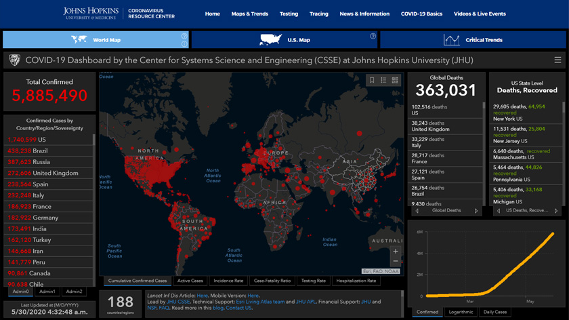This screenshot has width=569, height=320.
Task: Open help question mark on World Map tab
Action: point(184,36)
